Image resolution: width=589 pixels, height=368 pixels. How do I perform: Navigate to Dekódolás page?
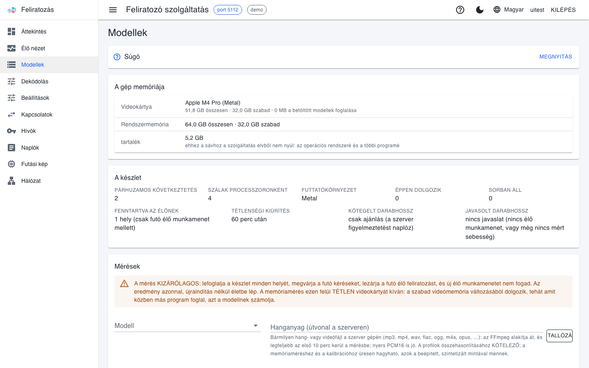49,81
